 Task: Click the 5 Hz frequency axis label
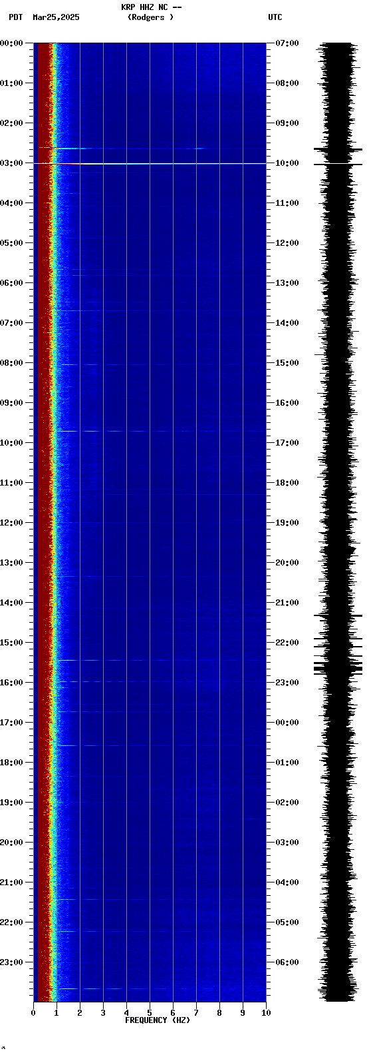(x=150, y=1013)
